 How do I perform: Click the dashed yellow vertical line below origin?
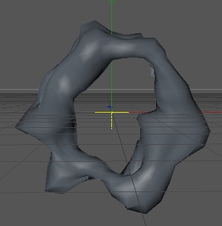tap(112, 121)
